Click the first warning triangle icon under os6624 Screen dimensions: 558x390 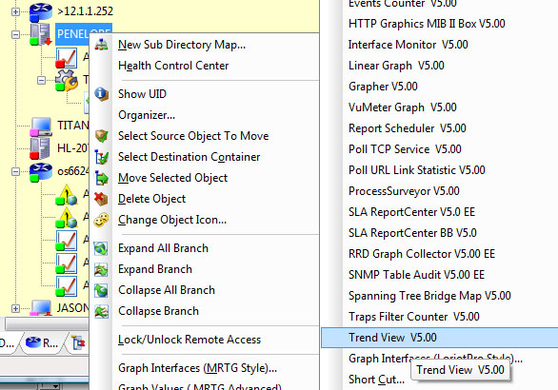pyautogui.click(x=67, y=195)
